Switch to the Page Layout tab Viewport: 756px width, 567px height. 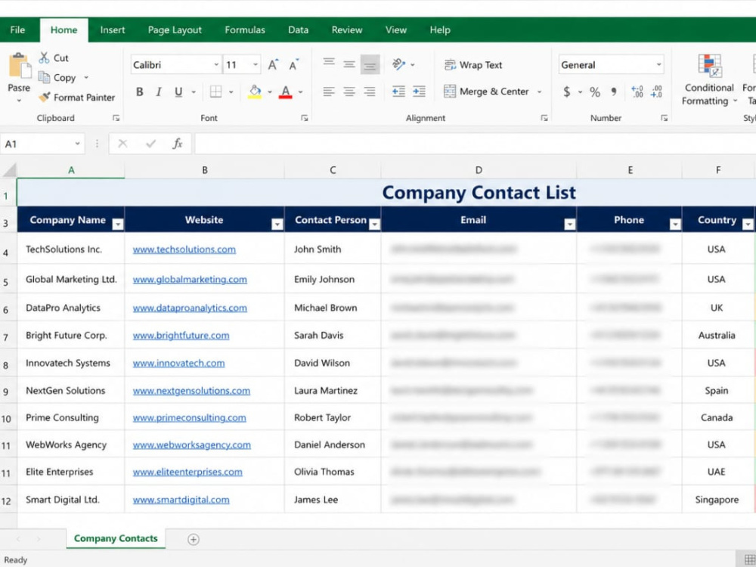175,30
